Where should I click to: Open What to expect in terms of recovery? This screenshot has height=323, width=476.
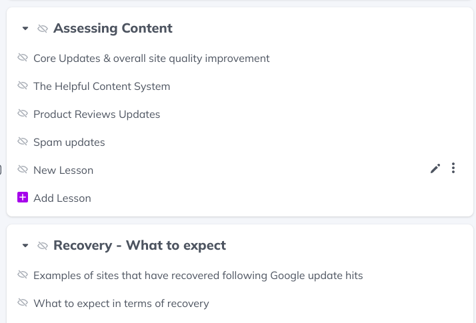pyautogui.click(x=121, y=303)
